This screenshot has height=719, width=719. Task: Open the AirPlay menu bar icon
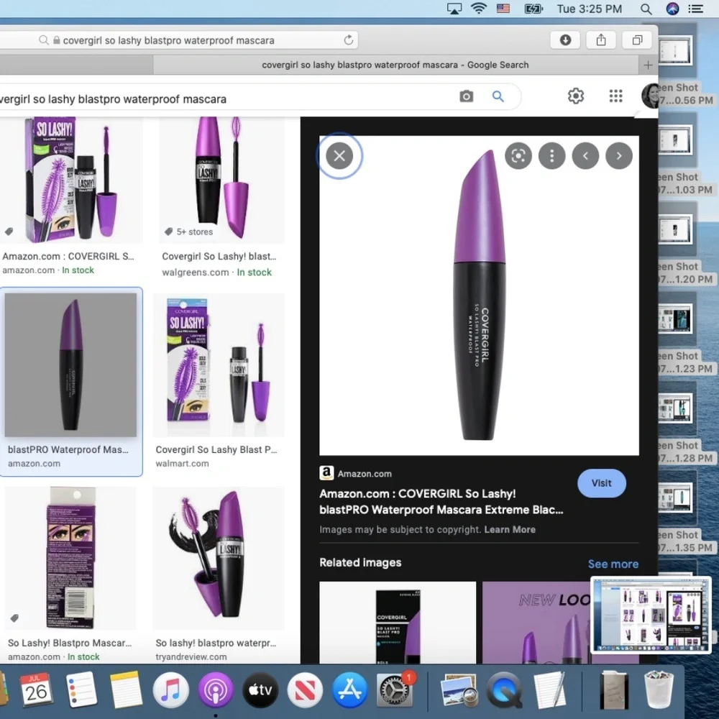(454, 9)
